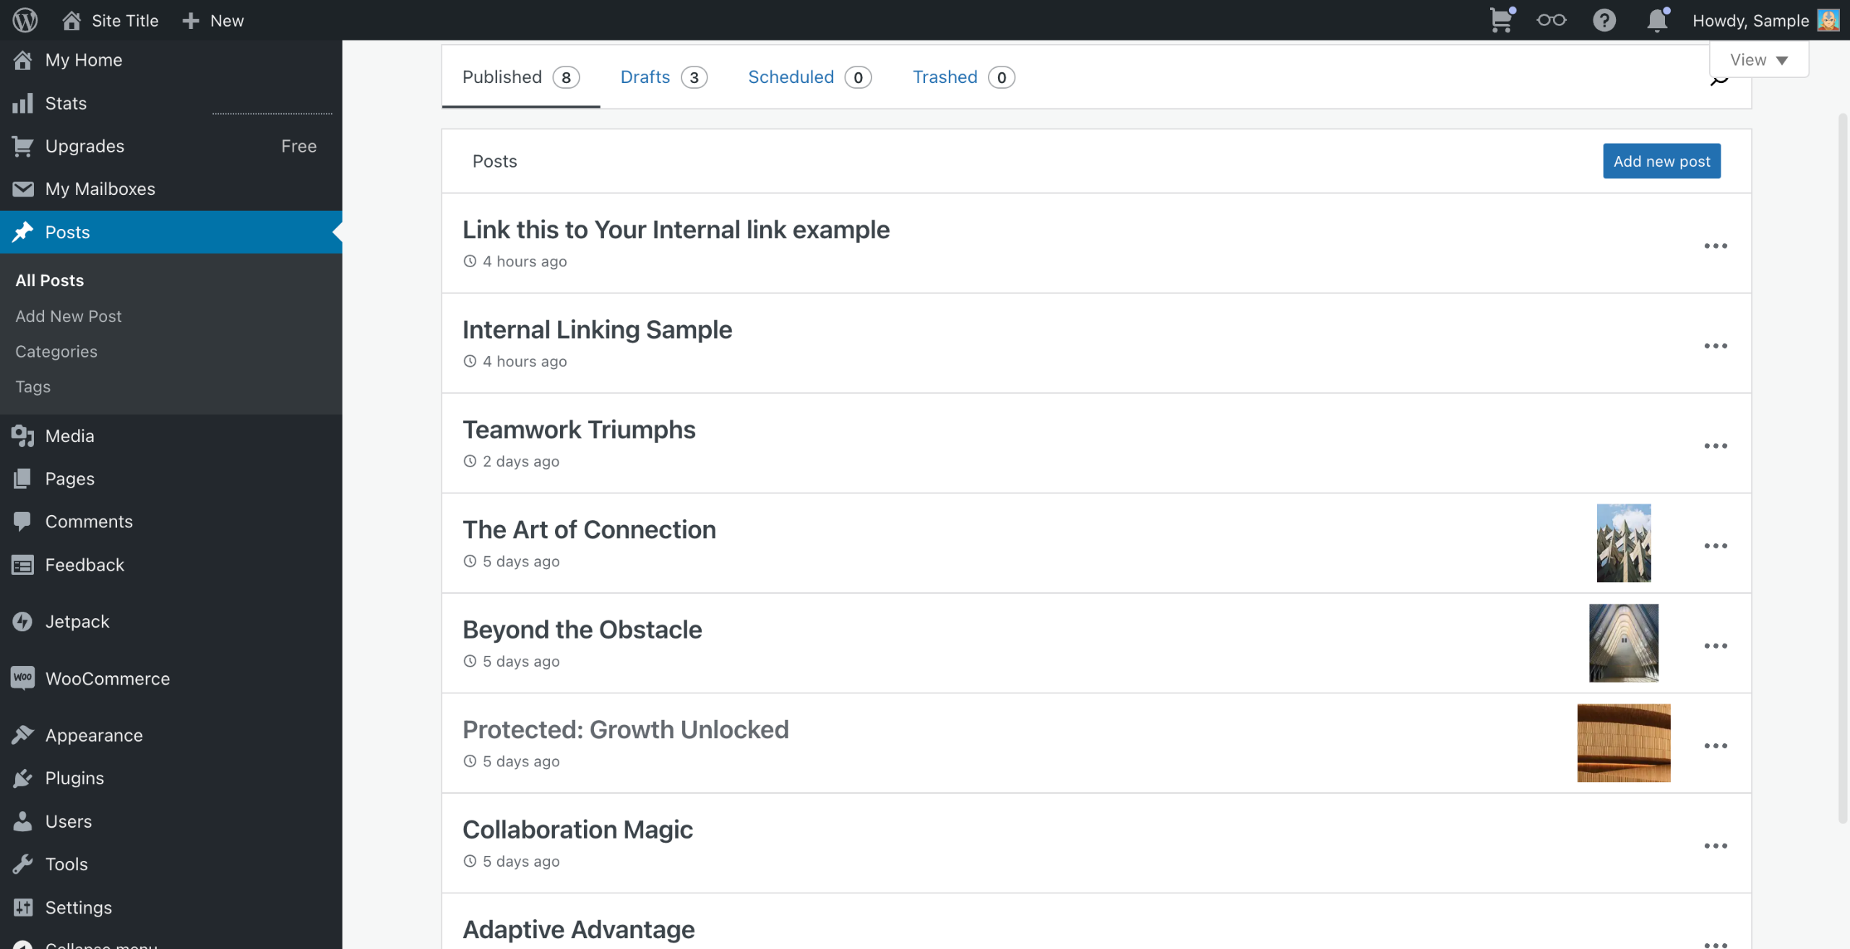Open ellipsis menu for Teamwork Triumphs post
The width and height of the screenshot is (1850, 949).
coord(1715,446)
